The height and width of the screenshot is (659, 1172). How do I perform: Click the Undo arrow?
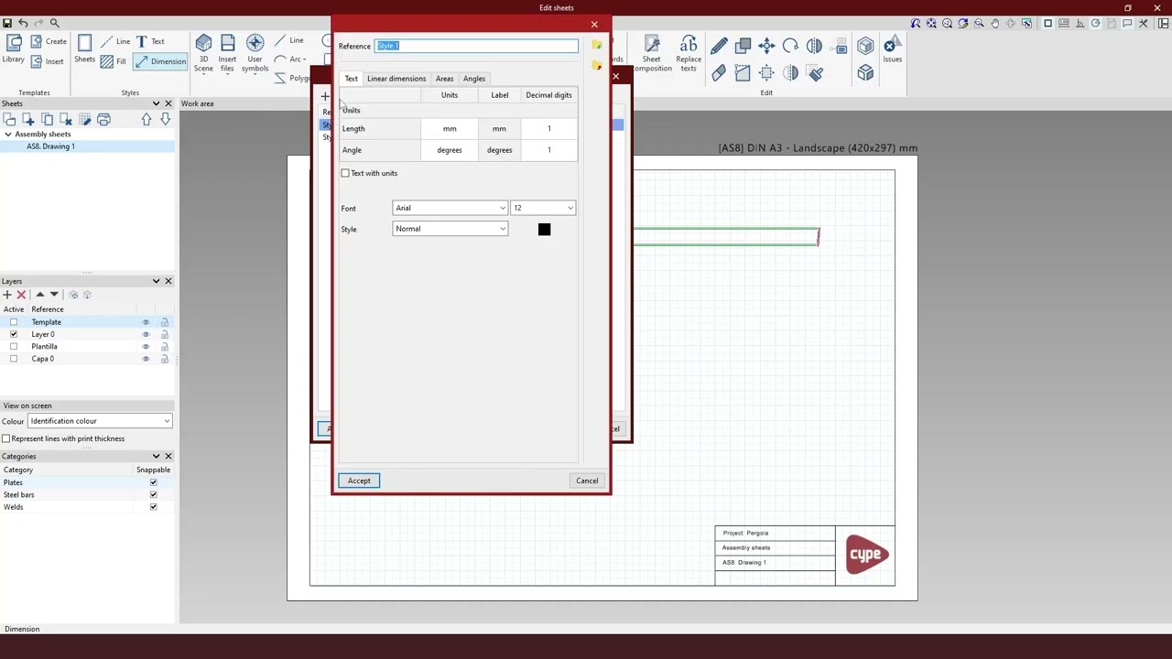tap(23, 23)
